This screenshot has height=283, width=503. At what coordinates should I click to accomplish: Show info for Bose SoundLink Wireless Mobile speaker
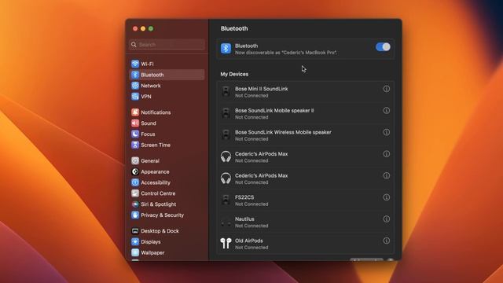pyautogui.click(x=387, y=132)
